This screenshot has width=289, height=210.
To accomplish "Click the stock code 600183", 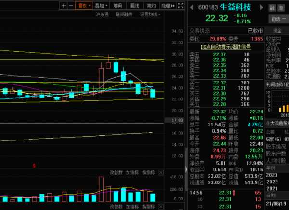I will 208,7.
